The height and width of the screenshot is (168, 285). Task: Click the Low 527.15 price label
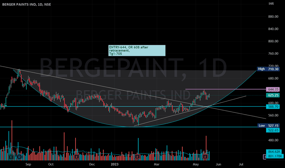[x=268, y=126]
